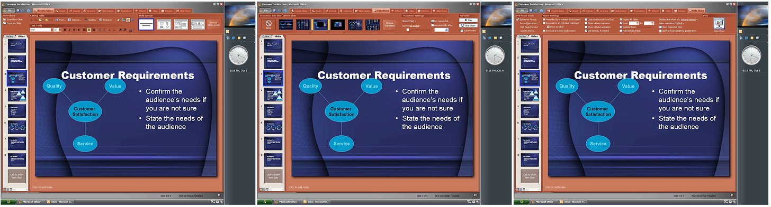Screen dimensions: 771x207
Task: Choose the first transition after None
Action: point(286,25)
